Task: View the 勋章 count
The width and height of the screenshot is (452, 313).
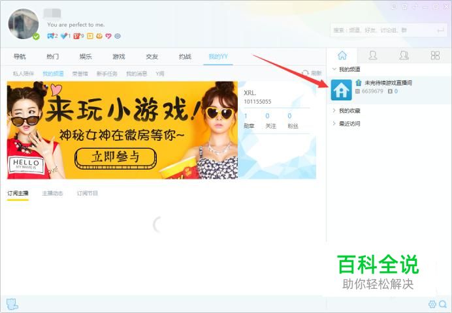Action: [x=249, y=121]
